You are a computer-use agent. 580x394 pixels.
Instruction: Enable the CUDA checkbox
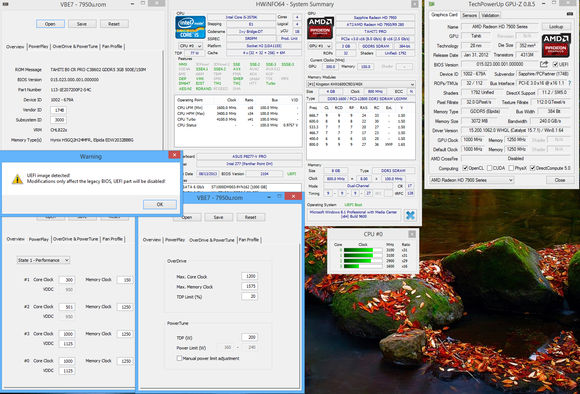(490, 168)
